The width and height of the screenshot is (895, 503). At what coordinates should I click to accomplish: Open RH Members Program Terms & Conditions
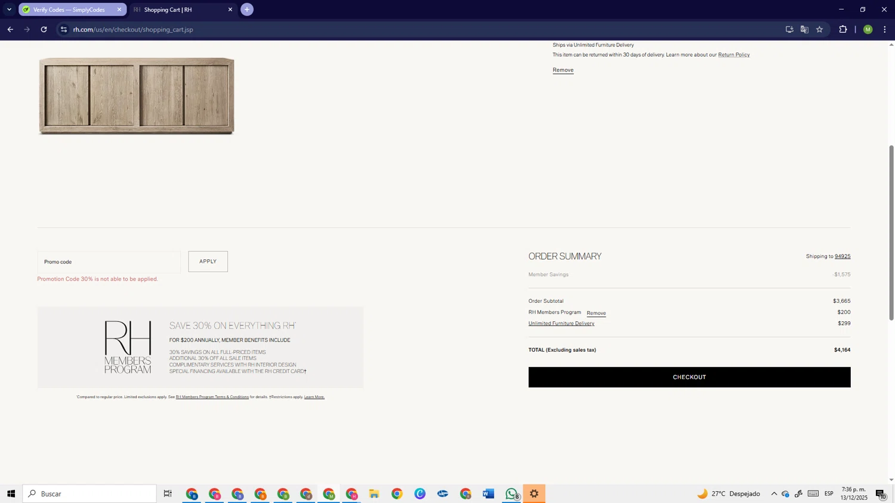point(212,397)
